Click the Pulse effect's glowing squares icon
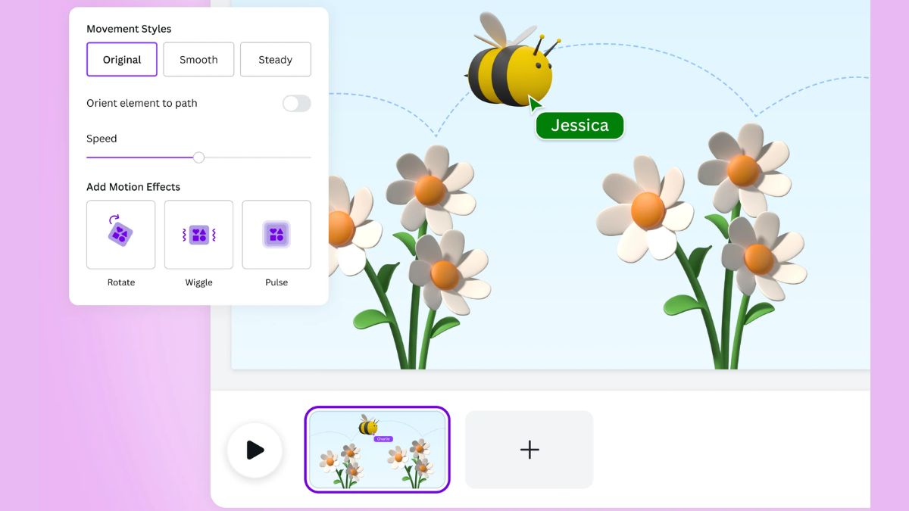909x511 pixels. coord(276,234)
